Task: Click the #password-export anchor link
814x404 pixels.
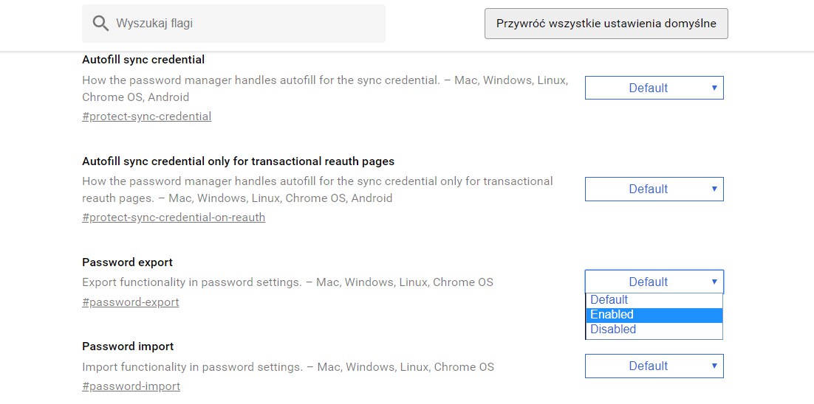Action: coord(130,302)
